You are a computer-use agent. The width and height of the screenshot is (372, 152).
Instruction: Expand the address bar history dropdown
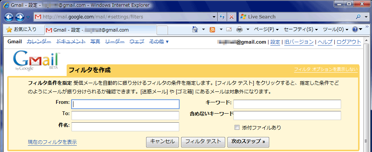tap(214, 17)
